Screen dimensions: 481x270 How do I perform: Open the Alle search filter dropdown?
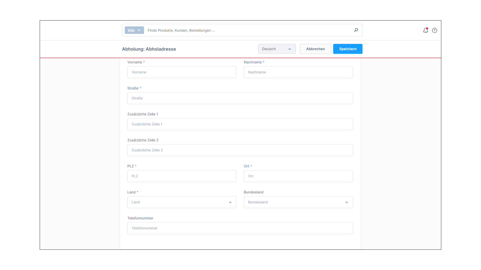134,30
